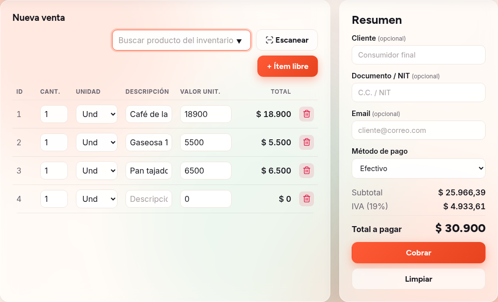
Task: Delete empty row 4 with trash icon
Action: 307,199
